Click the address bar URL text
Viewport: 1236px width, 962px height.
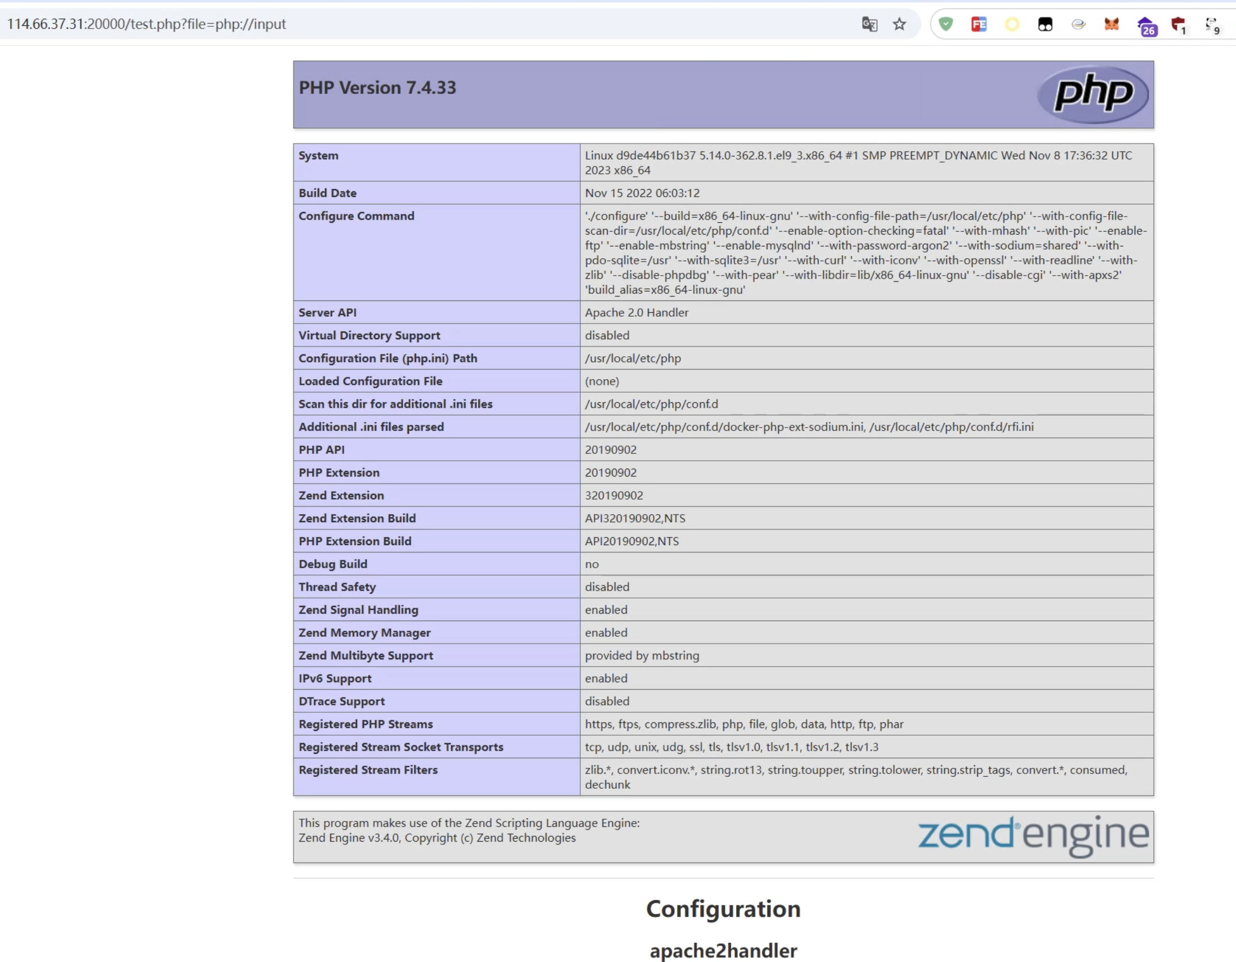click(146, 24)
